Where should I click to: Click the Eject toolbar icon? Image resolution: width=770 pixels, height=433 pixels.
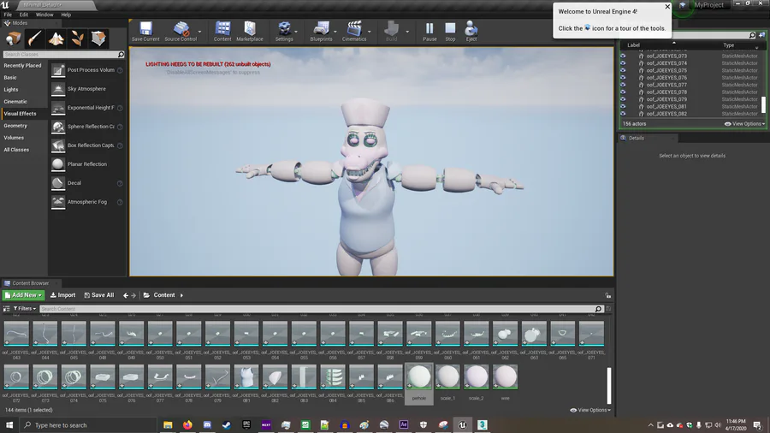pyautogui.click(x=471, y=31)
